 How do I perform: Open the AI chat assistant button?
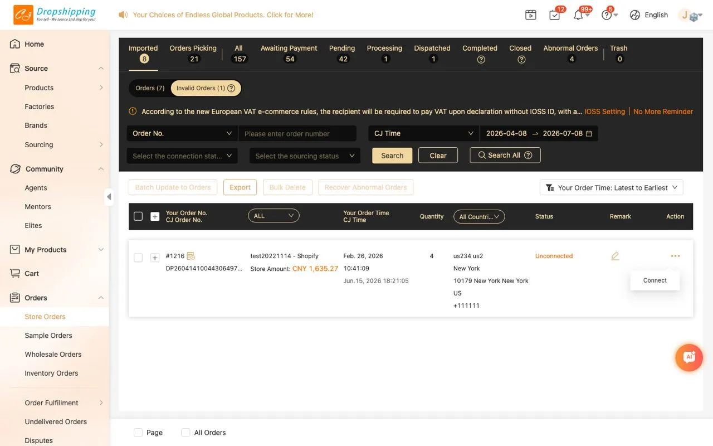coord(689,357)
